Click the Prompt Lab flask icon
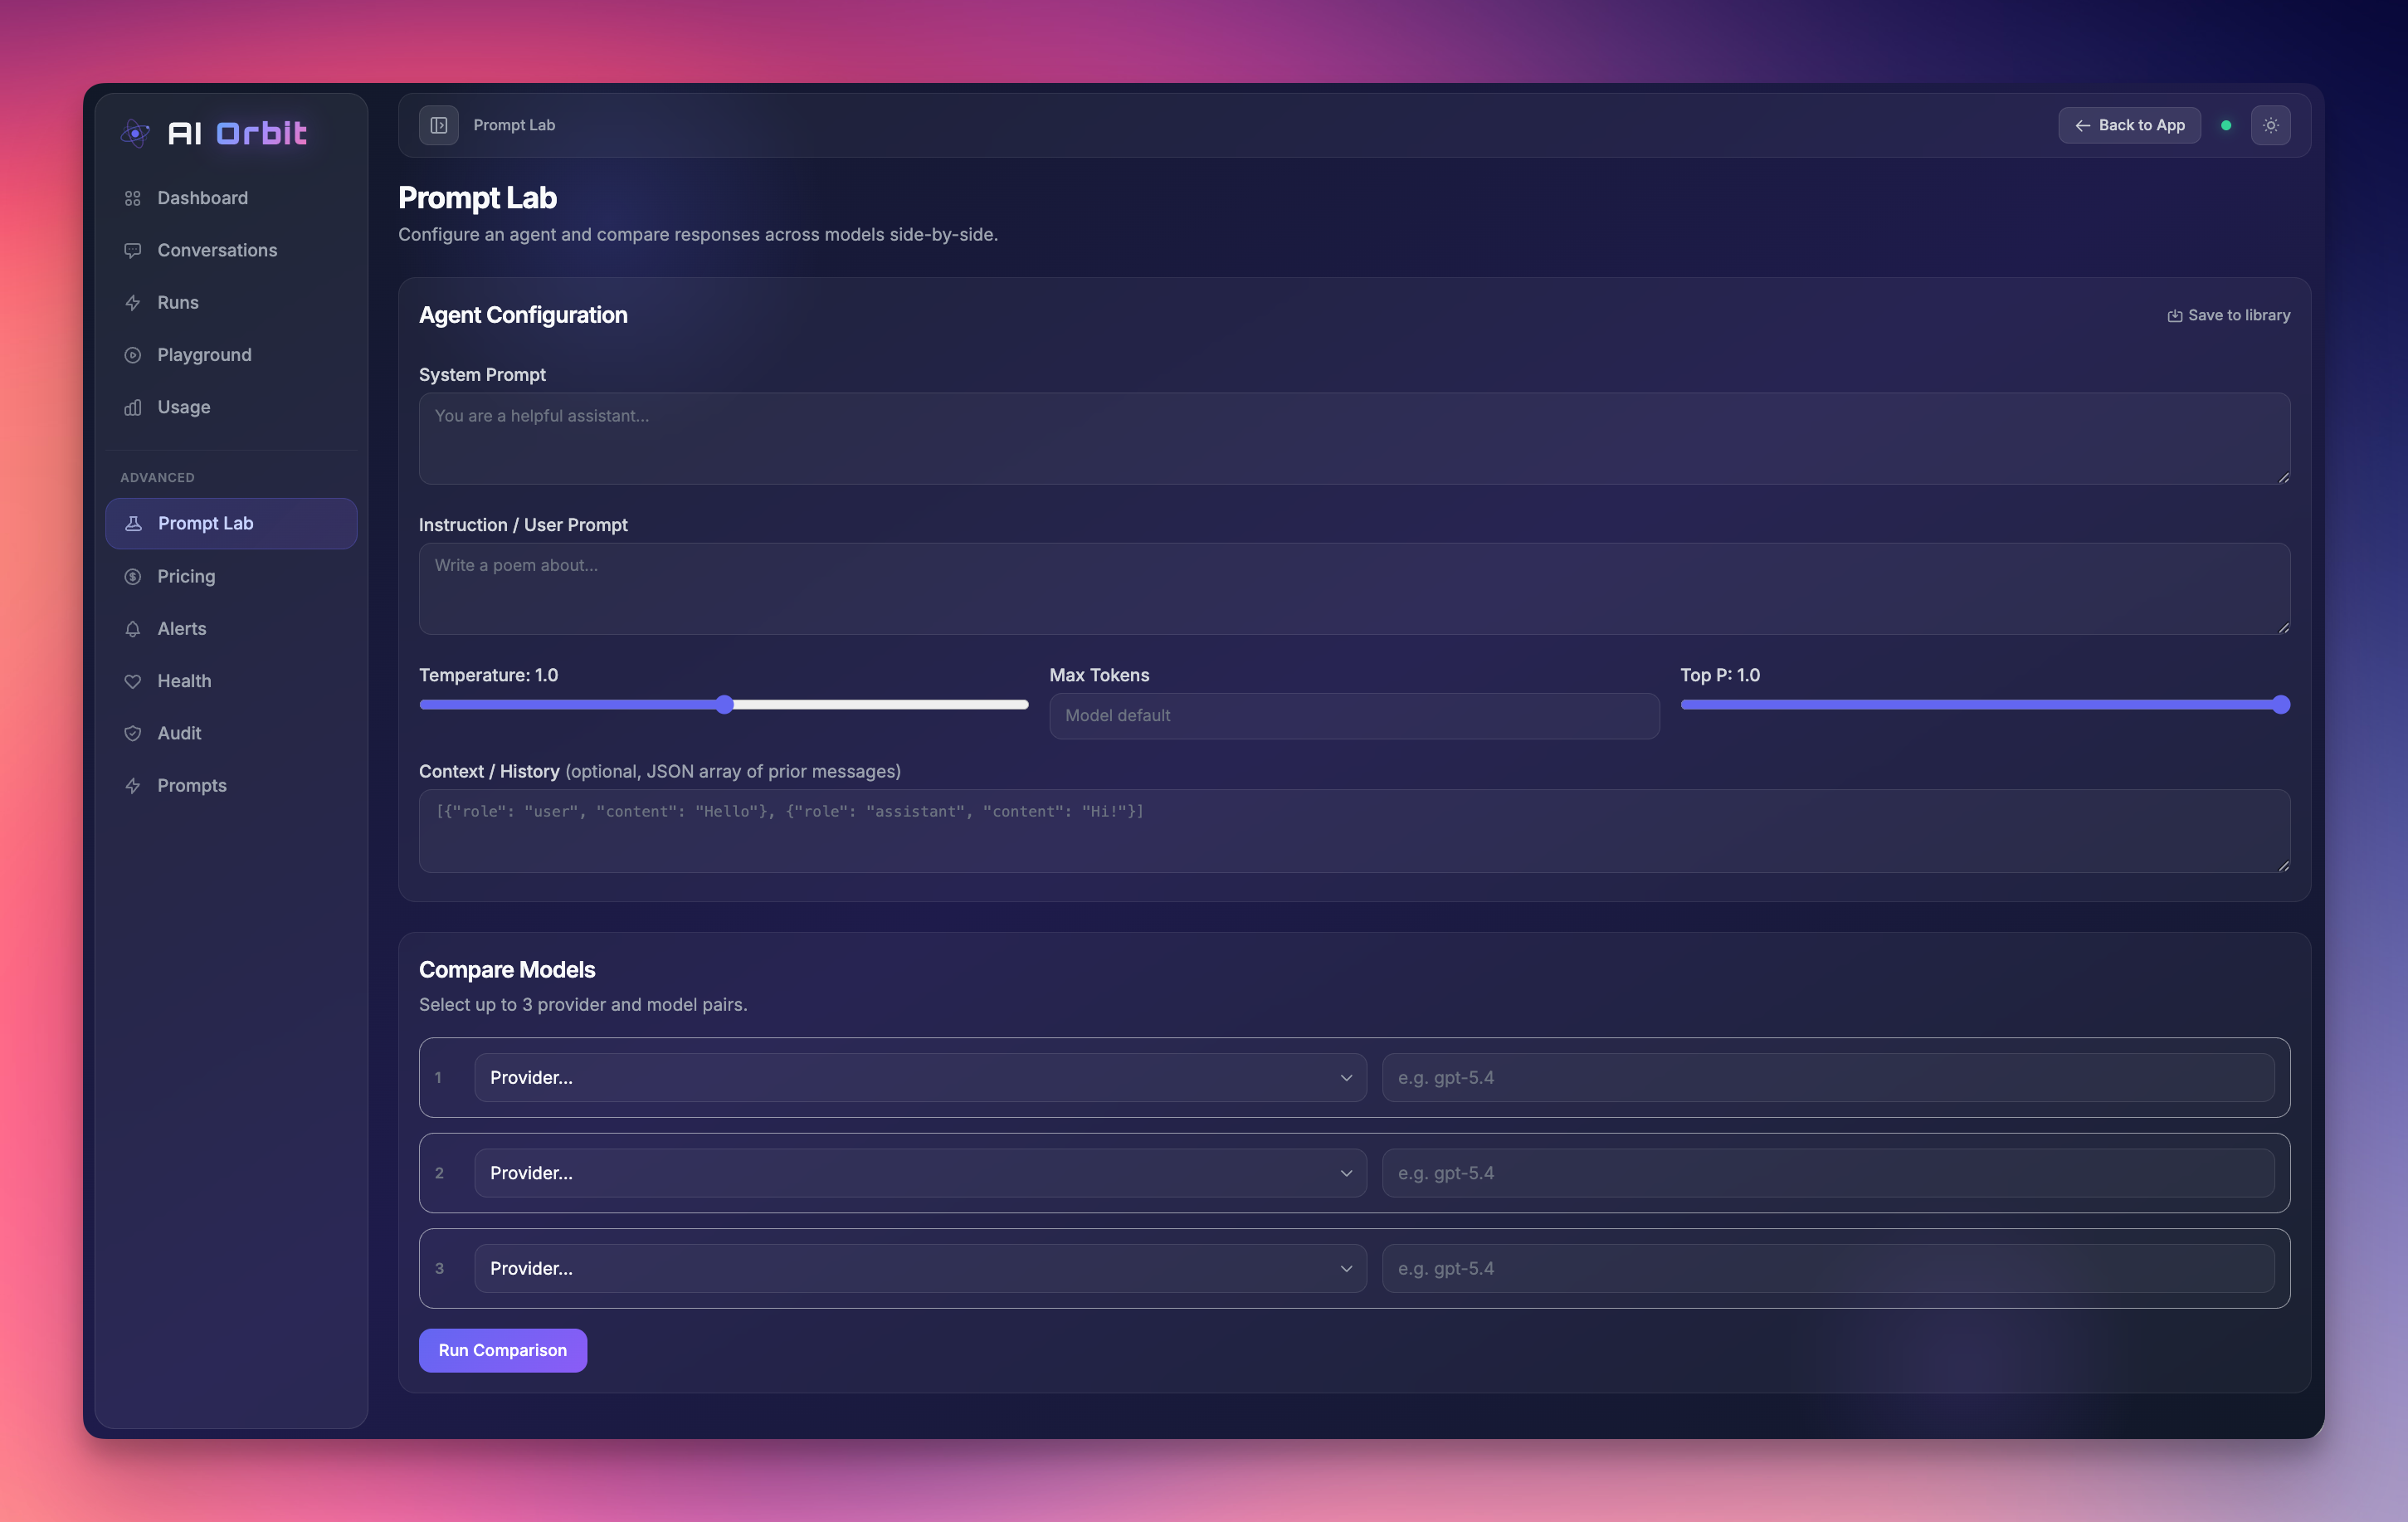The width and height of the screenshot is (2408, 1522). click(133, 523)
